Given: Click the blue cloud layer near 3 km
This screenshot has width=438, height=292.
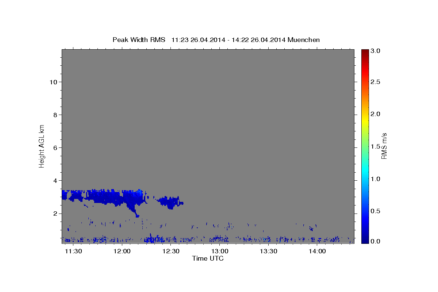Looking at the screenshot, I should pos(104,197).
